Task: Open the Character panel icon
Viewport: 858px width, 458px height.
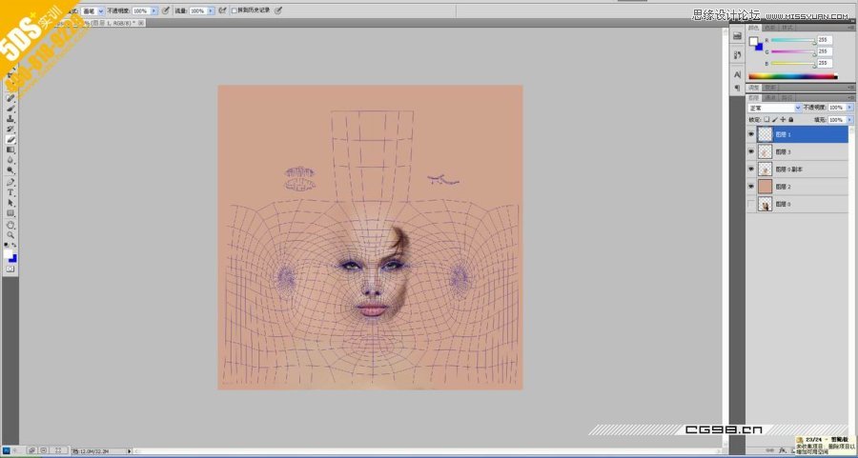Action: 737,73
